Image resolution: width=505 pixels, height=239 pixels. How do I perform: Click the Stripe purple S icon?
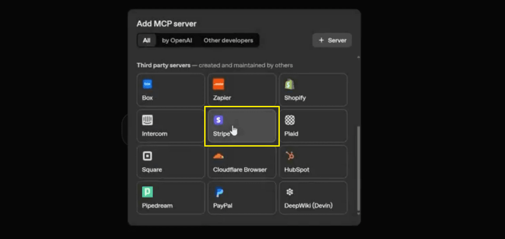coord(218,120)
